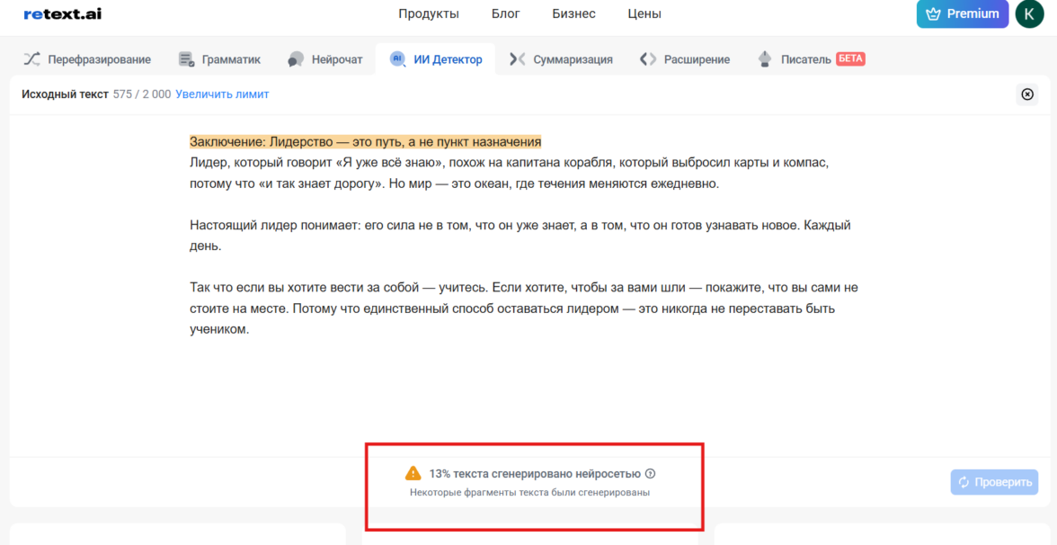
Task: Click the Увеличить лимит link
Action: click(222, 94)
